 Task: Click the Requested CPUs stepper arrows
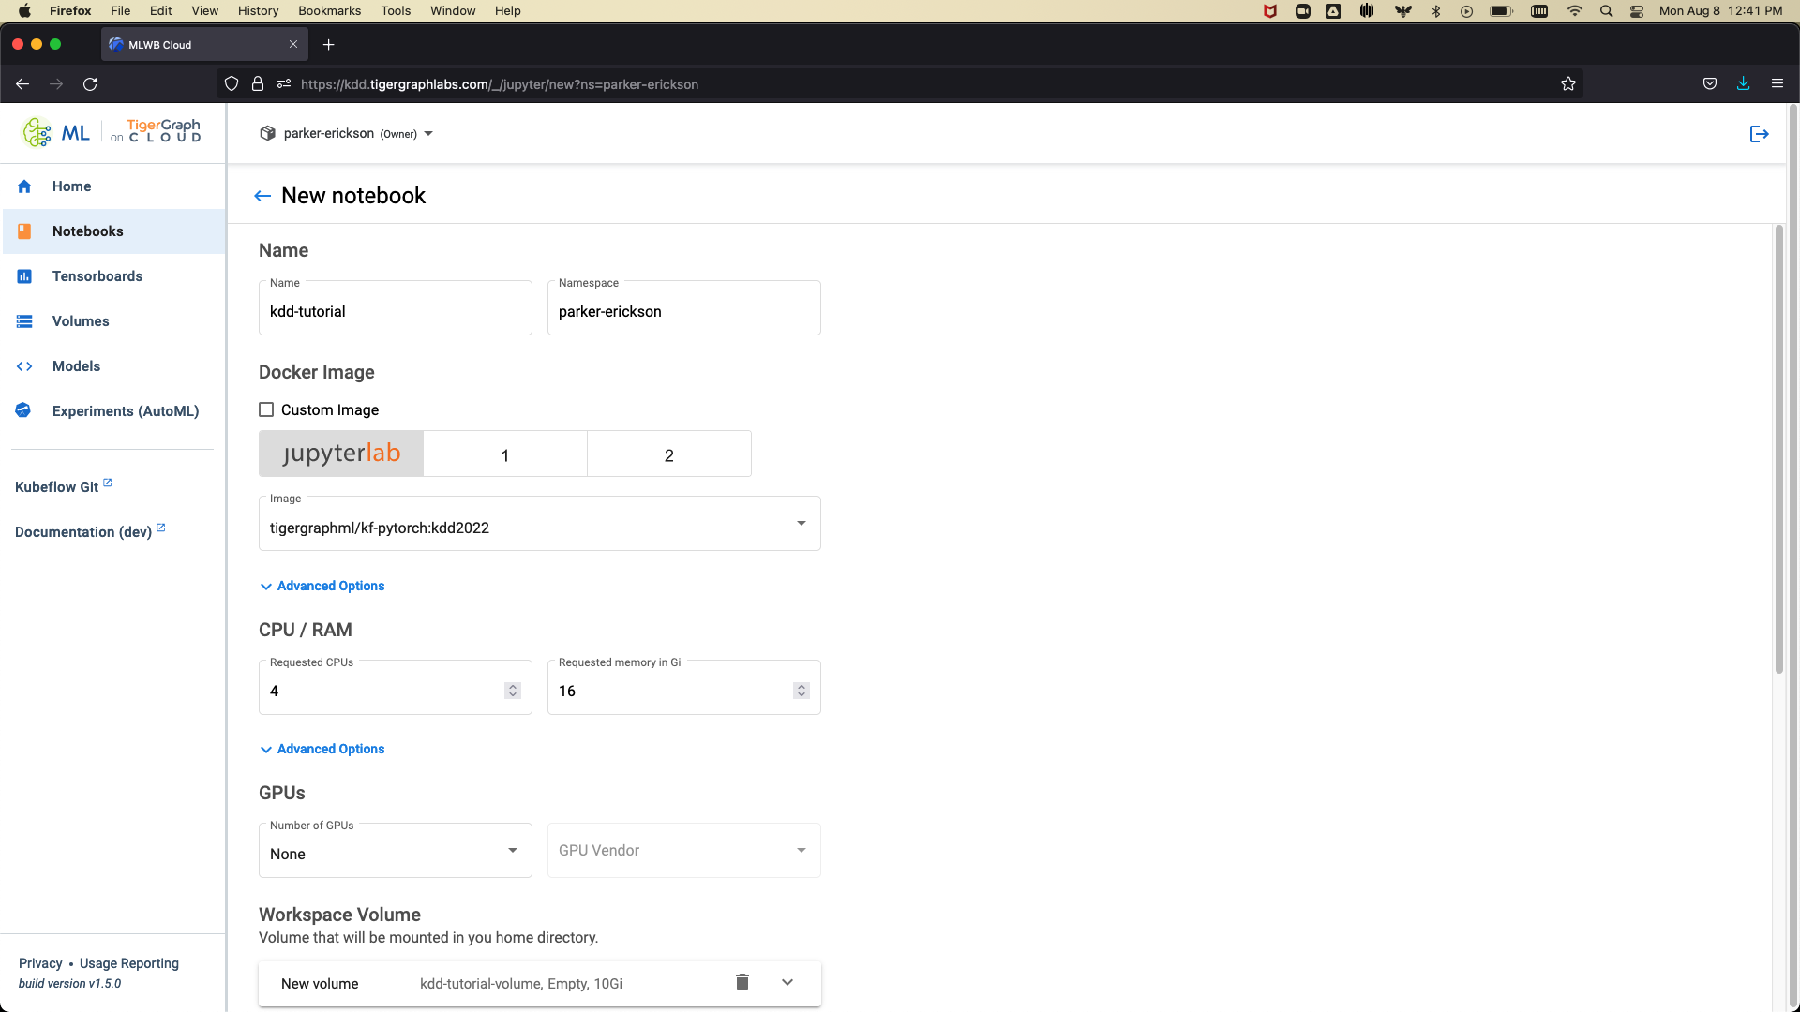(x=512, y=691)
